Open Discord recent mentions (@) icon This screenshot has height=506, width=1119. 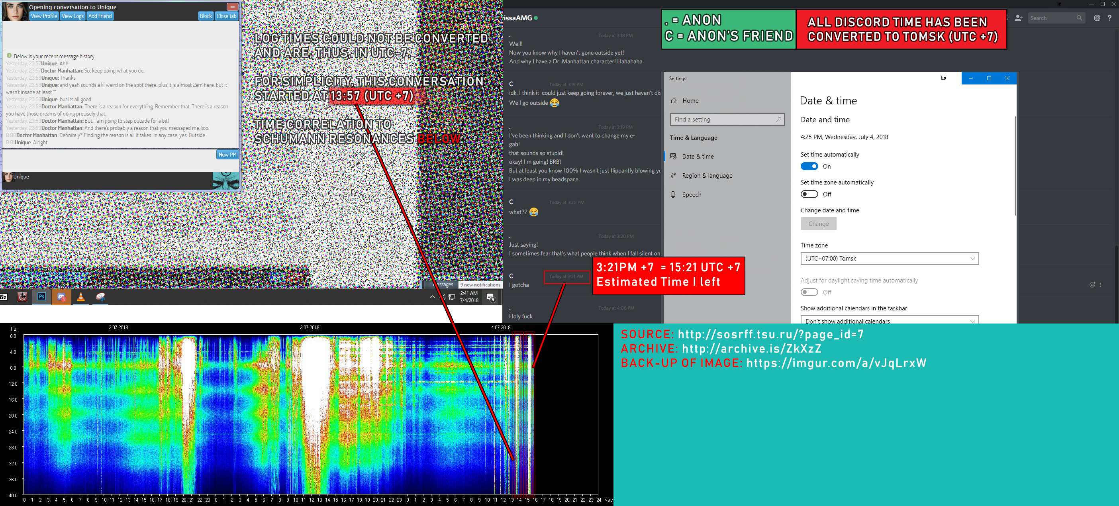(x=1097, y=18)
